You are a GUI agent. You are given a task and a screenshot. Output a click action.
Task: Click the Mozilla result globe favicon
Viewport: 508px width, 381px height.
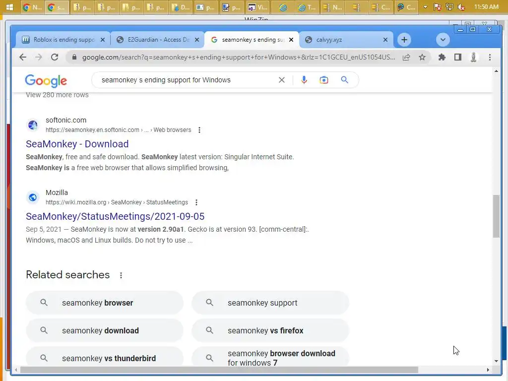pyautogui.click(x=33, y=197)
